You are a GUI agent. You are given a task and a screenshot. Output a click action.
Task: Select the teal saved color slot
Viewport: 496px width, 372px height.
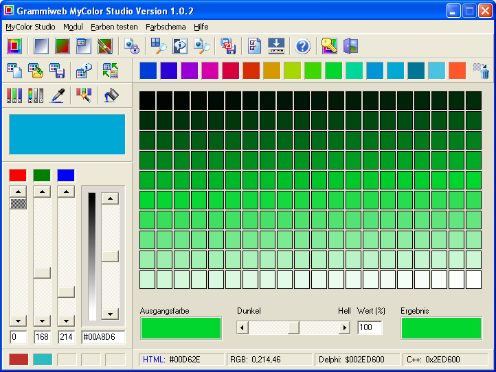[43, 360]
